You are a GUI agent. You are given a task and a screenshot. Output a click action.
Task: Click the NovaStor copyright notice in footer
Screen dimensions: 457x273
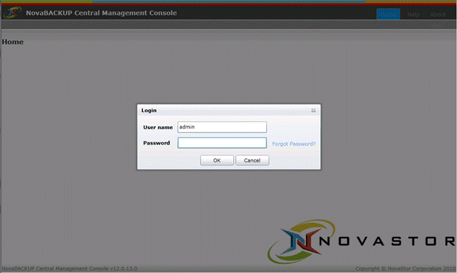(405, 268)
